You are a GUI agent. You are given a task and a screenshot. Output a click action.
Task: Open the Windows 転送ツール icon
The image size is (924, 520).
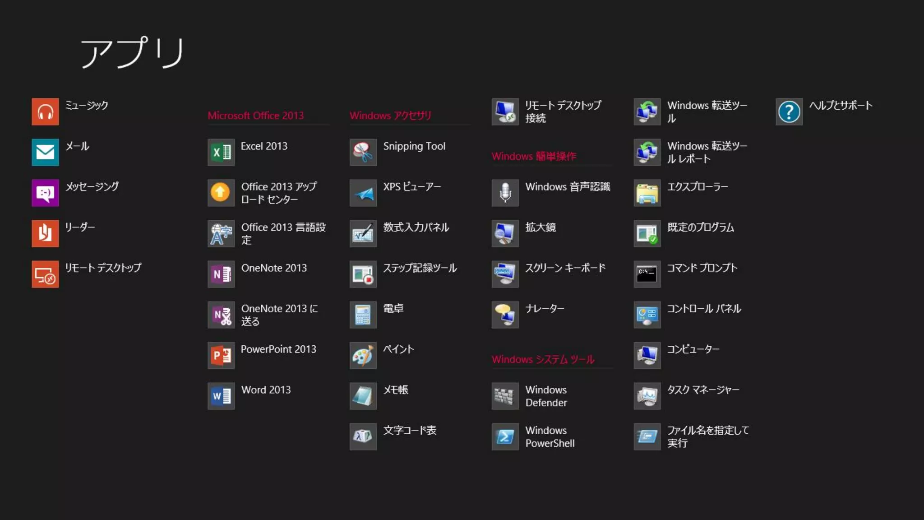pos(647,111)
